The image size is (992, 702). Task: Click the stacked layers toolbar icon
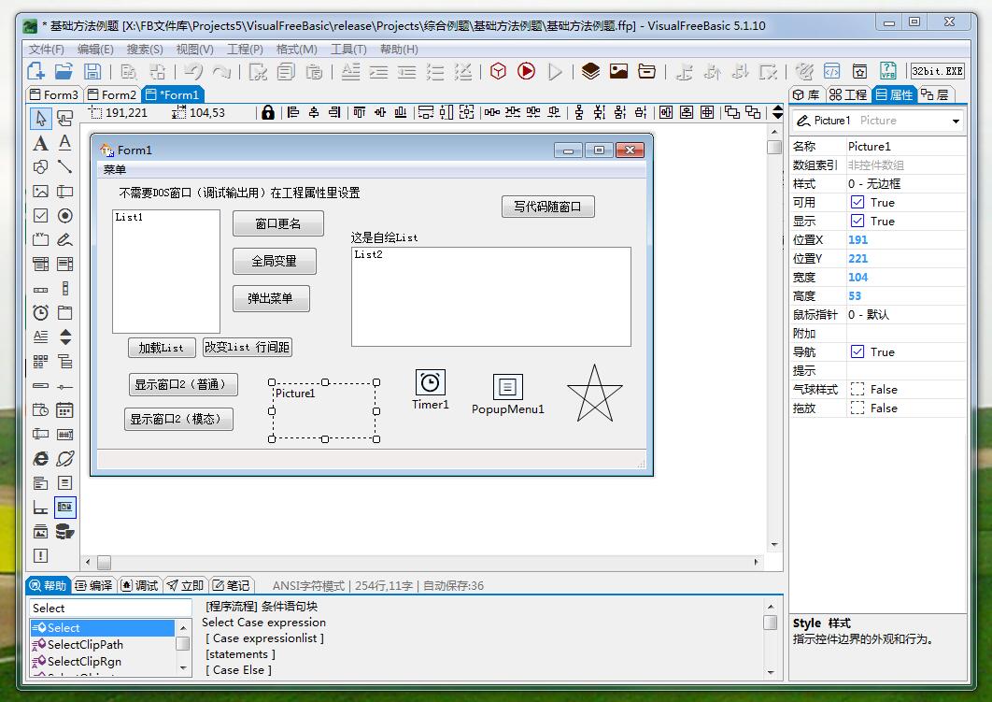[x=590, y=71]
